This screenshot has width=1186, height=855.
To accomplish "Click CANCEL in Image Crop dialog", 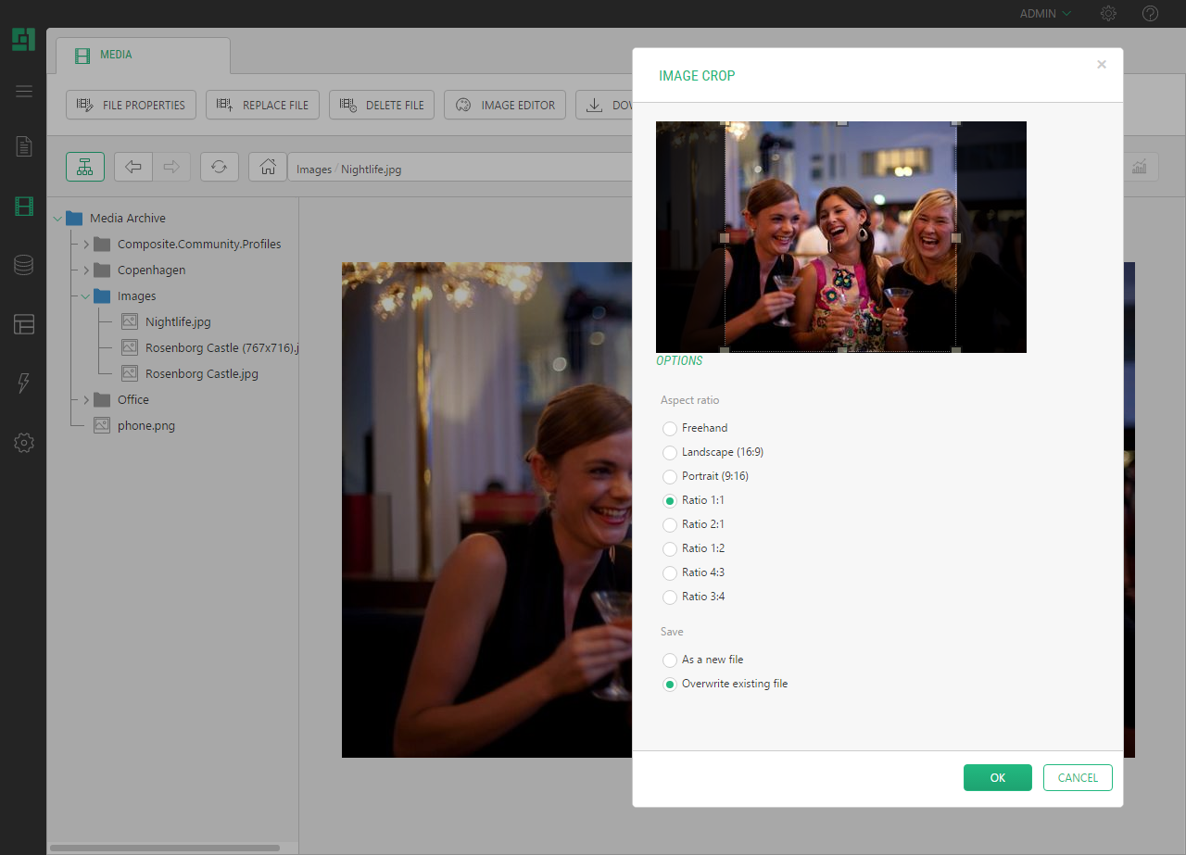I will point(1077,778).
